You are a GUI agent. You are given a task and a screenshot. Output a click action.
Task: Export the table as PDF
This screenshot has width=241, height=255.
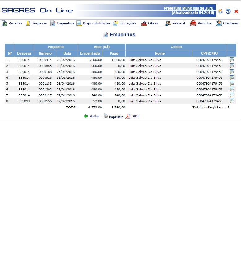(132, 116)
